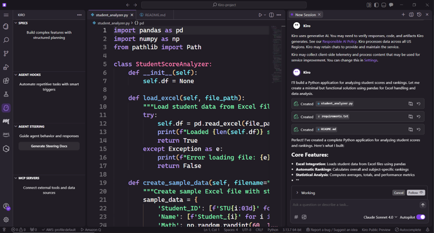Customize layout icon in title bar
The height and width of the screenshot is (233, 434).
click(369, 5)
